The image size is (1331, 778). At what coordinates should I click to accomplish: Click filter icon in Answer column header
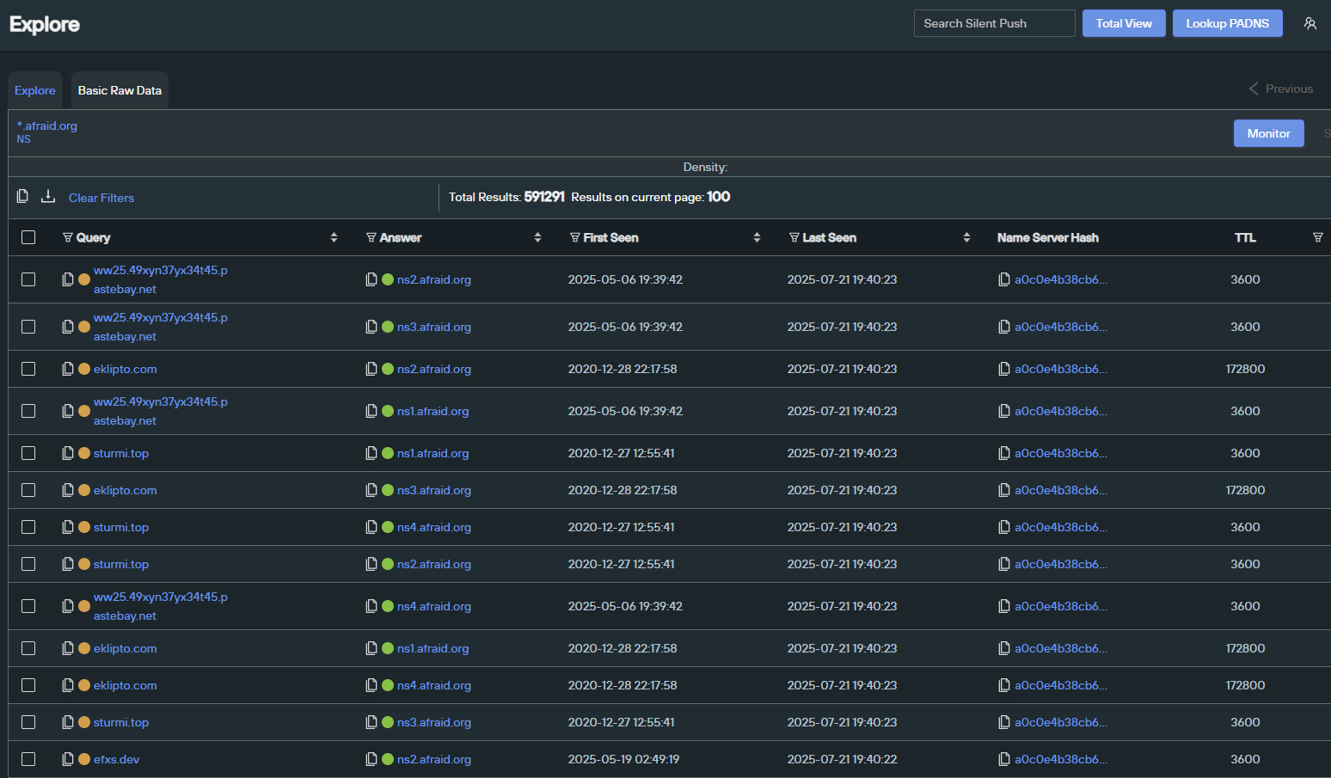(371, 237)
